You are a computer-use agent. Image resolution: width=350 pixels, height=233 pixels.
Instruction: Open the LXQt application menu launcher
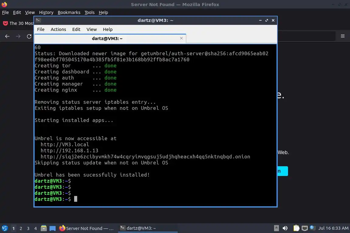[5, 228]
